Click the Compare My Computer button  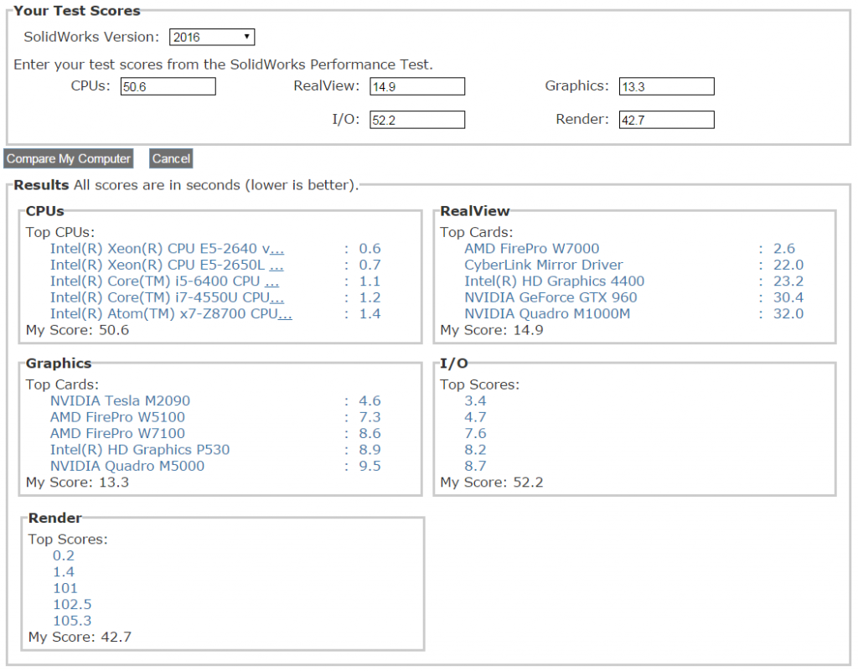69,158
